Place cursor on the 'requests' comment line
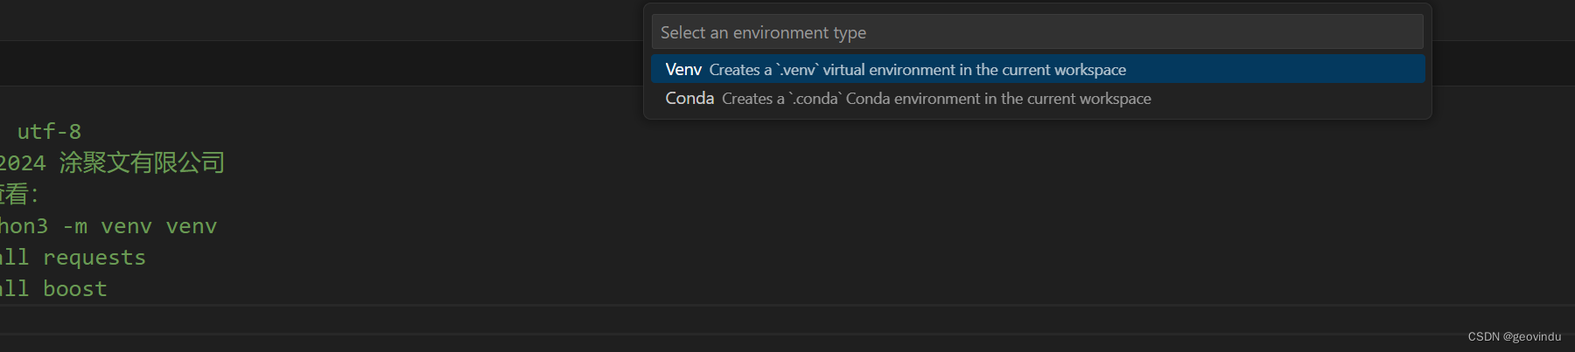Viewport: 1575px width, 352px height. point(73,258)
